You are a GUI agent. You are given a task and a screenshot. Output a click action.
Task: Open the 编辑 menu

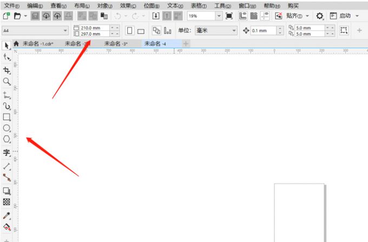(35, 6)
